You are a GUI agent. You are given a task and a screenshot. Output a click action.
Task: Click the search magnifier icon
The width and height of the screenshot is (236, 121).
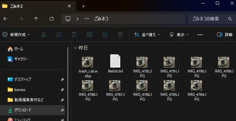click(x=230, y=19)
